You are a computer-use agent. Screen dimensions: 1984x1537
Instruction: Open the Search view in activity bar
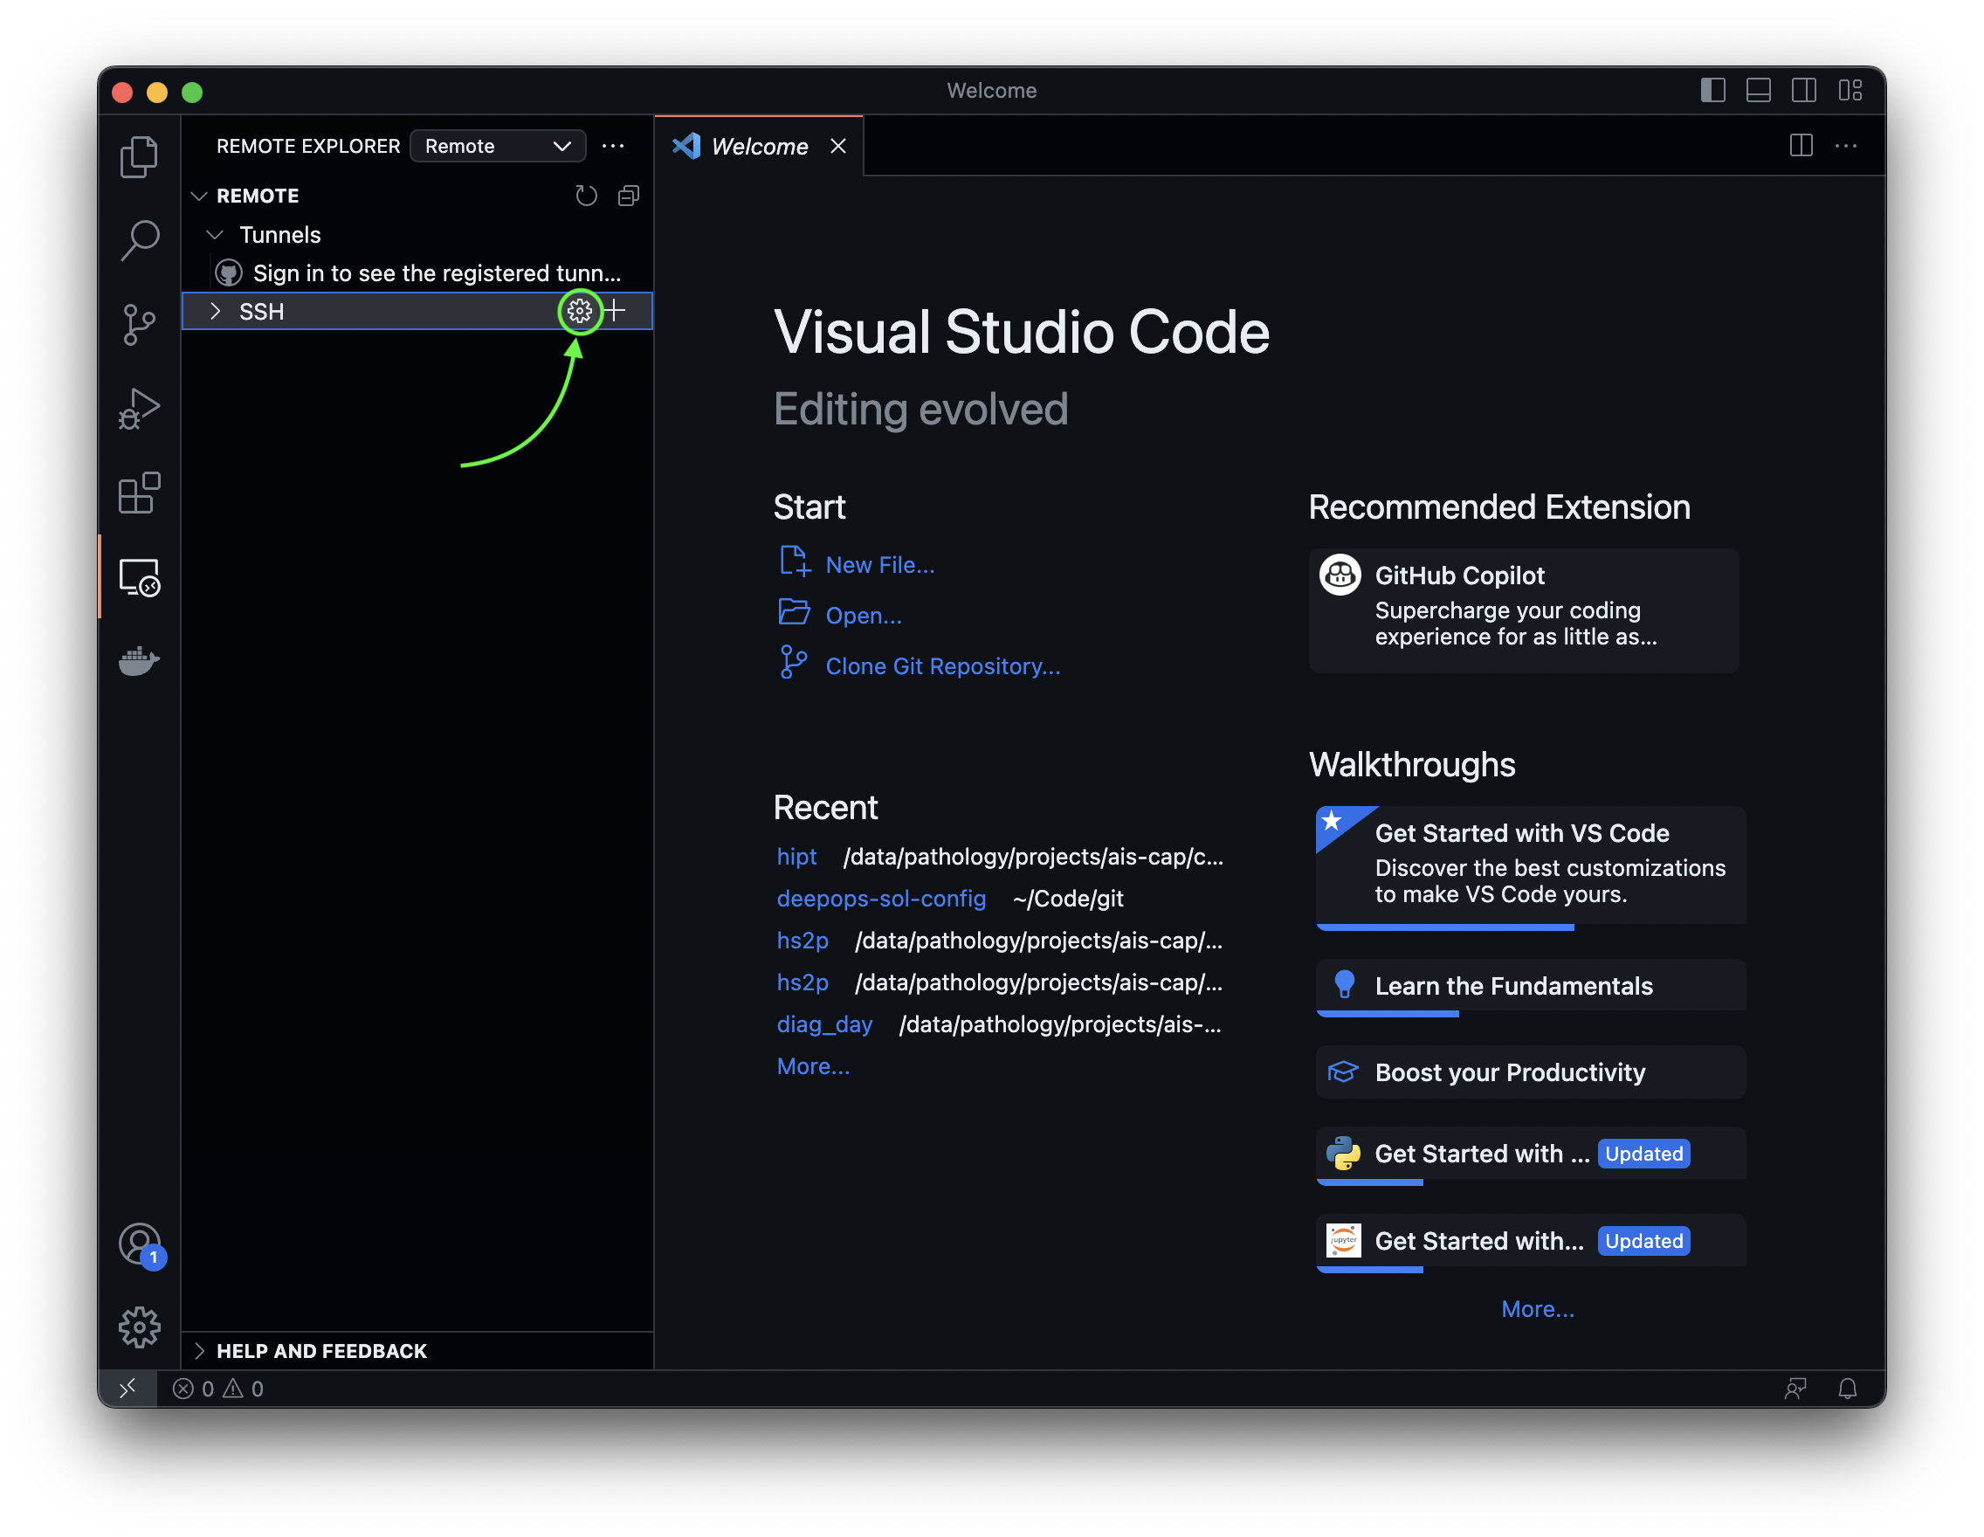pos(139,241)
